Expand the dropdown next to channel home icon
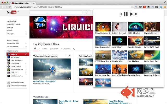This screenshot has width=167, height=104. point(38,49)
